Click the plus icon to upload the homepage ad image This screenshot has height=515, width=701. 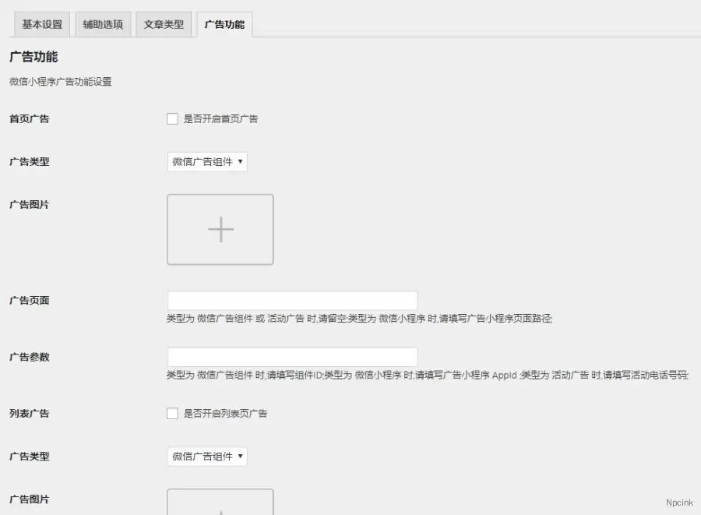click(x=220, y=229)
